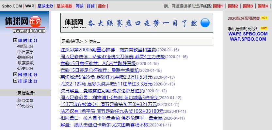Click www.spbo.com under the sidebar logo

pos(29,31)
